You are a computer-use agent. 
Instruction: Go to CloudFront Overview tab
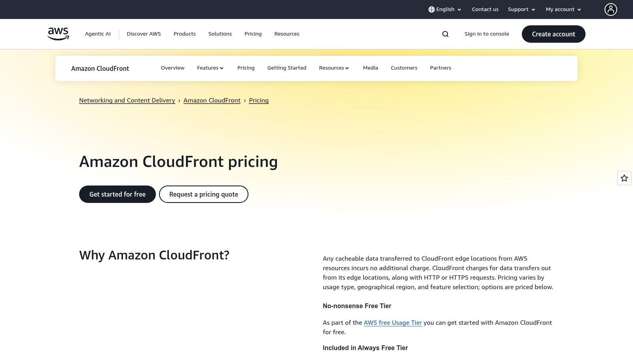[172, 68]
